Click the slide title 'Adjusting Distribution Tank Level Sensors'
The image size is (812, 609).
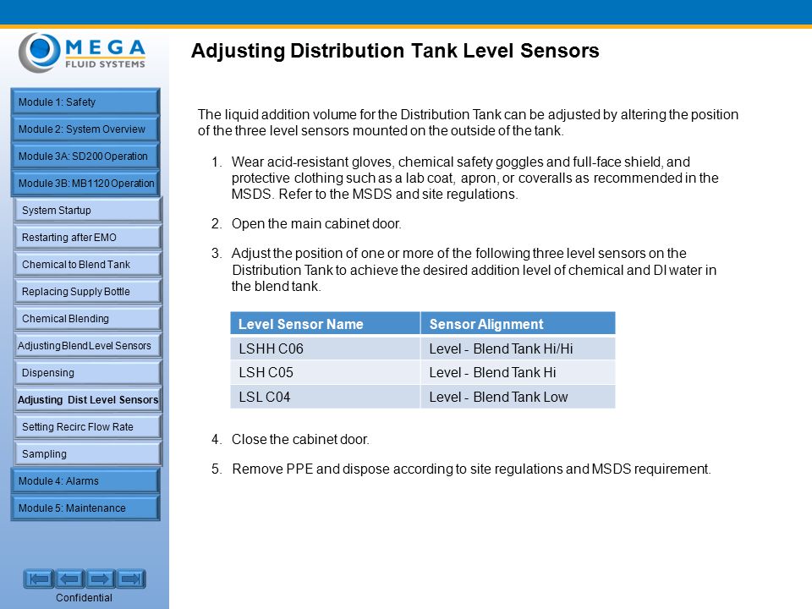(x=395, y=51)
